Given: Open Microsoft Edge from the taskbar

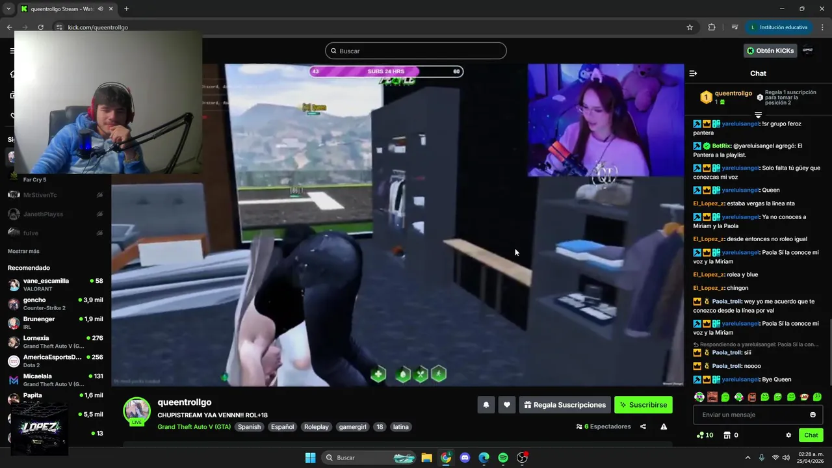Looking at the screenshot, I should coord(484,458).
